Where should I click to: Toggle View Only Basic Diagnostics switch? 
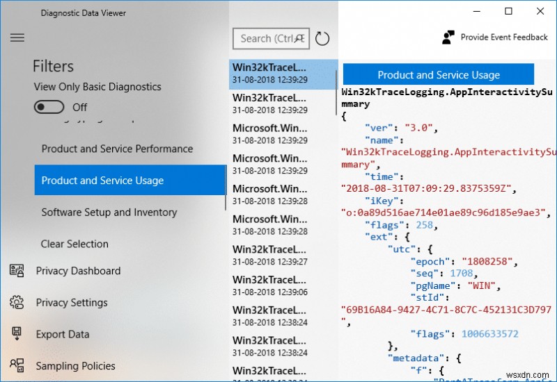pos(49,107)
